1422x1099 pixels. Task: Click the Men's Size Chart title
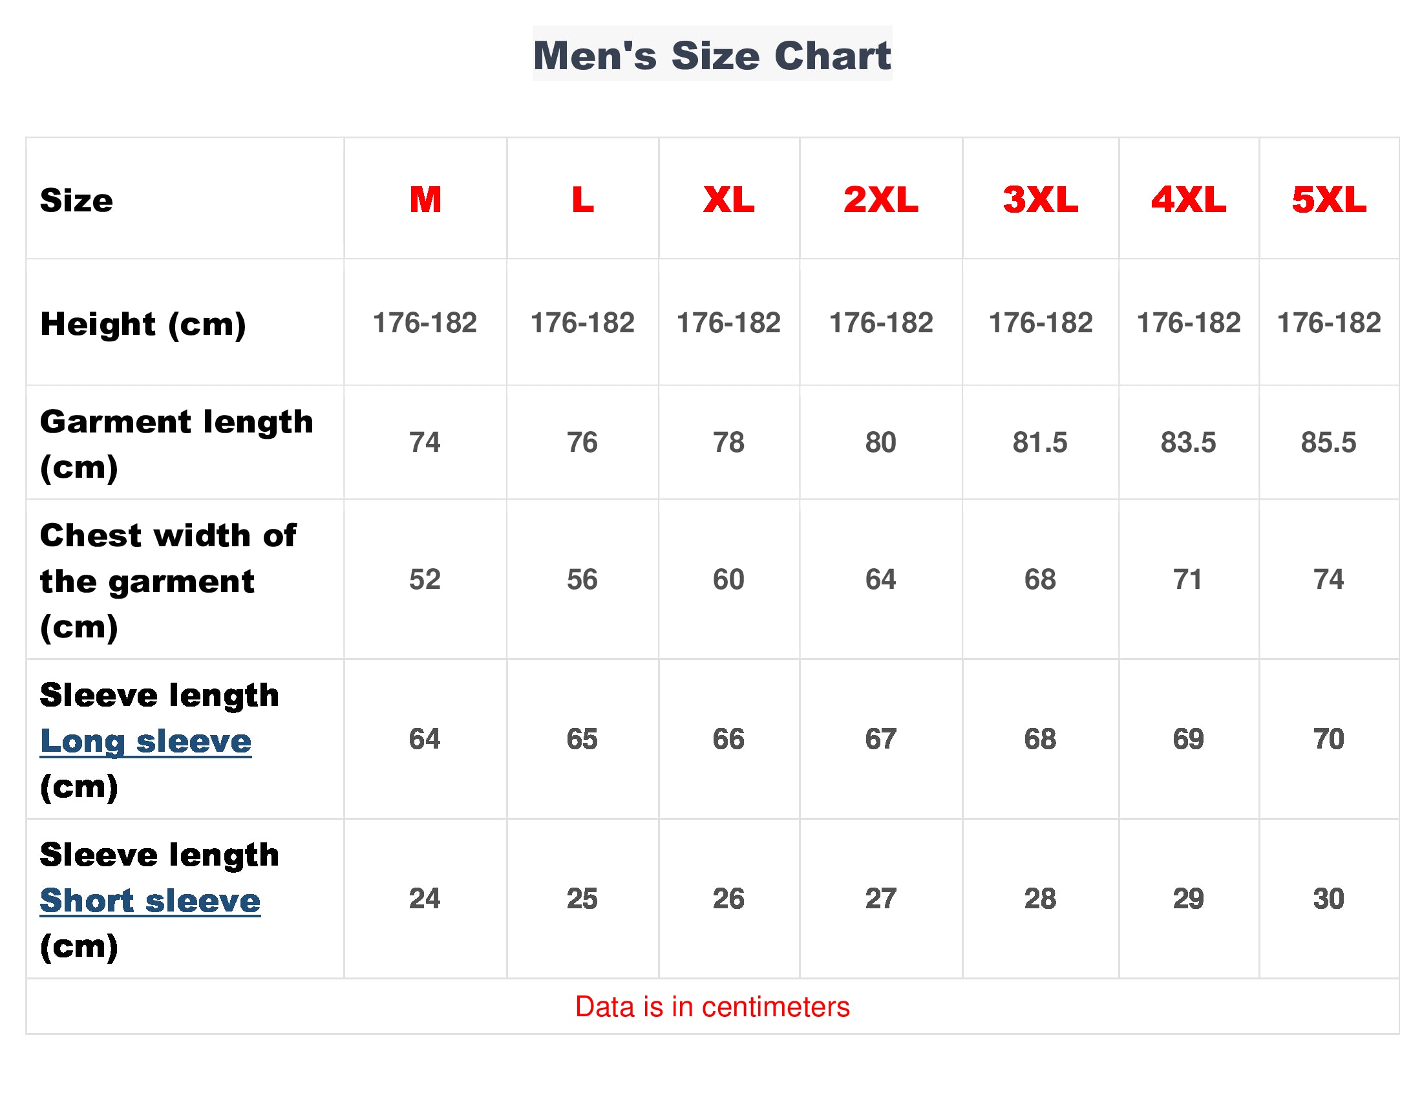(712, 56)
